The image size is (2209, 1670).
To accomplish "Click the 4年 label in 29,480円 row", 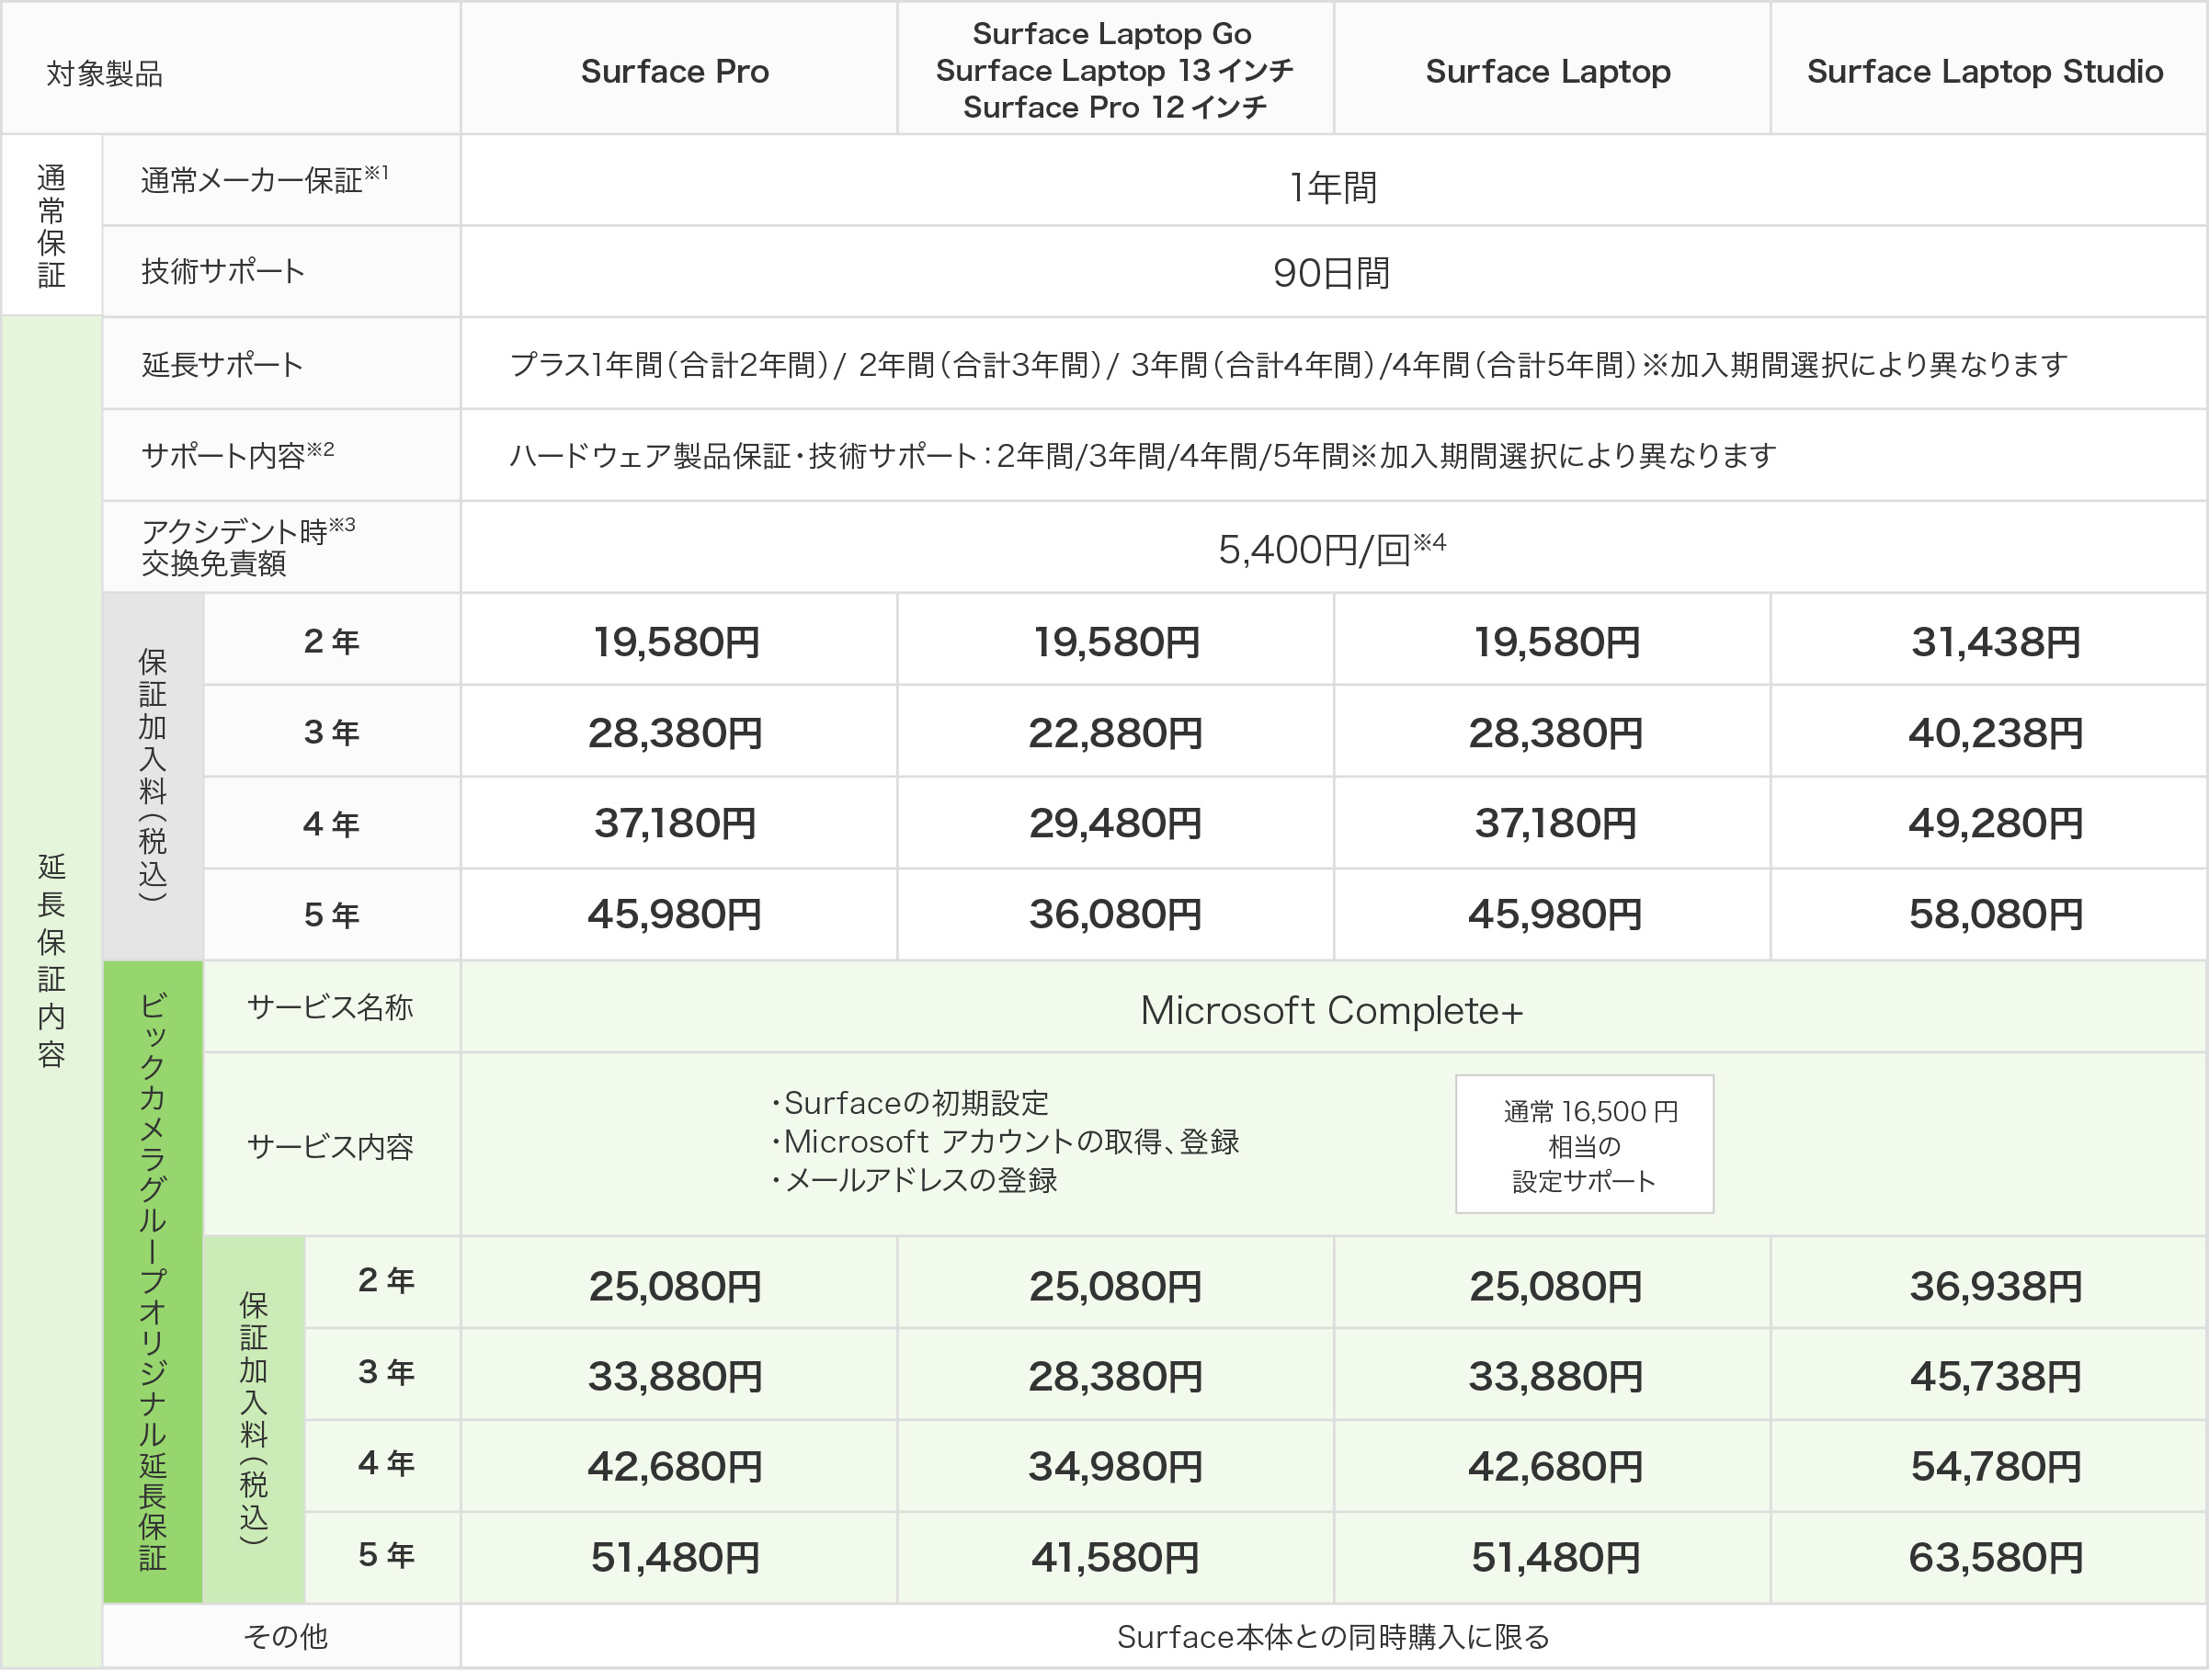I will [x=332, y=824].
